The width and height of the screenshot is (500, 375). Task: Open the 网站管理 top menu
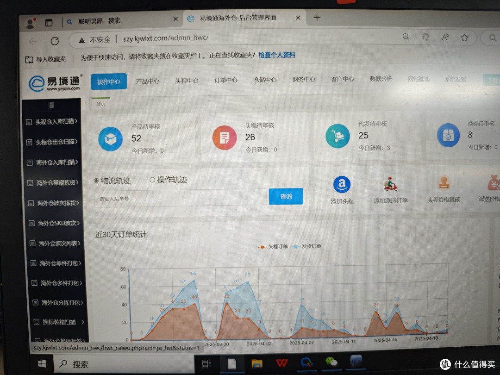419,79
